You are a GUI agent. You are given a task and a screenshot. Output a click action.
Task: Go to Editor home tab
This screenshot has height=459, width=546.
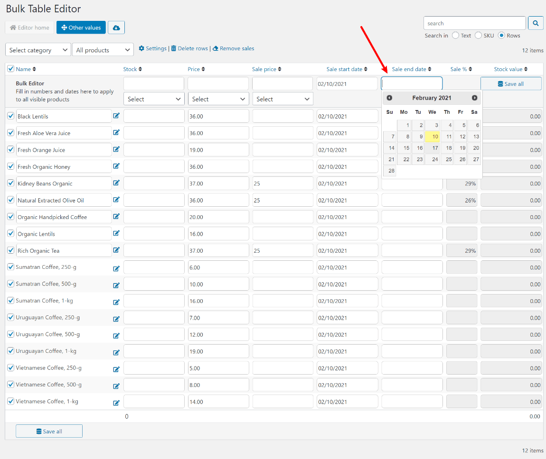[x=29, y=28]
